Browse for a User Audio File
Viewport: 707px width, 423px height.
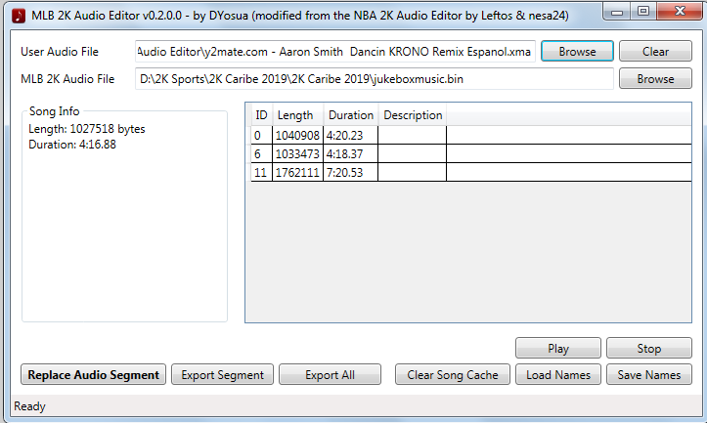pos(577,52)
